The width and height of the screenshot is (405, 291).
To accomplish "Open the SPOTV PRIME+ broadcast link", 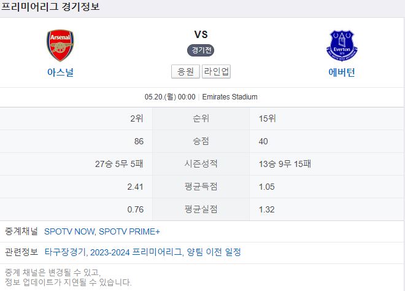I will coord(129,231).
